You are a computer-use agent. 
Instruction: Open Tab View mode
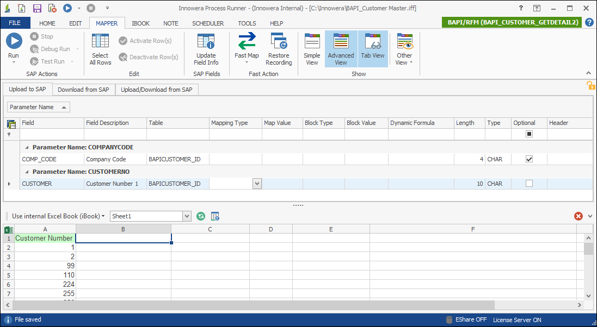[373, 48]
